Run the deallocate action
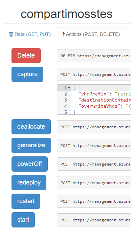Screen dimensions: 131x240 [31, 127]
